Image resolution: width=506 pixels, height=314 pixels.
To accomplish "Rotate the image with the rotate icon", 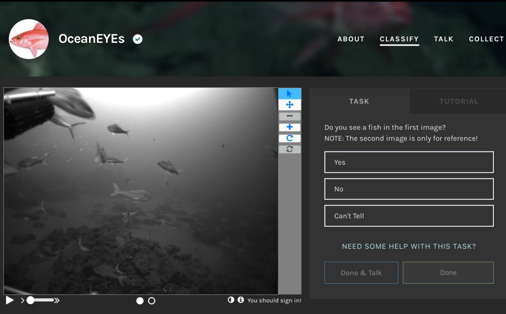I will click(289, 139).
